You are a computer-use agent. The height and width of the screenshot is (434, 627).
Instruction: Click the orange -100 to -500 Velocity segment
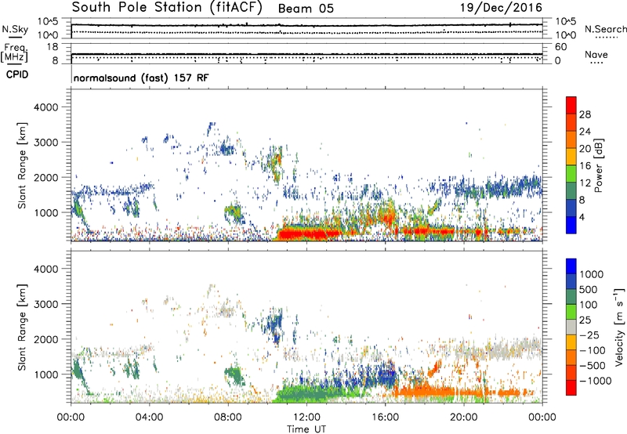click(x=571, y=357)
